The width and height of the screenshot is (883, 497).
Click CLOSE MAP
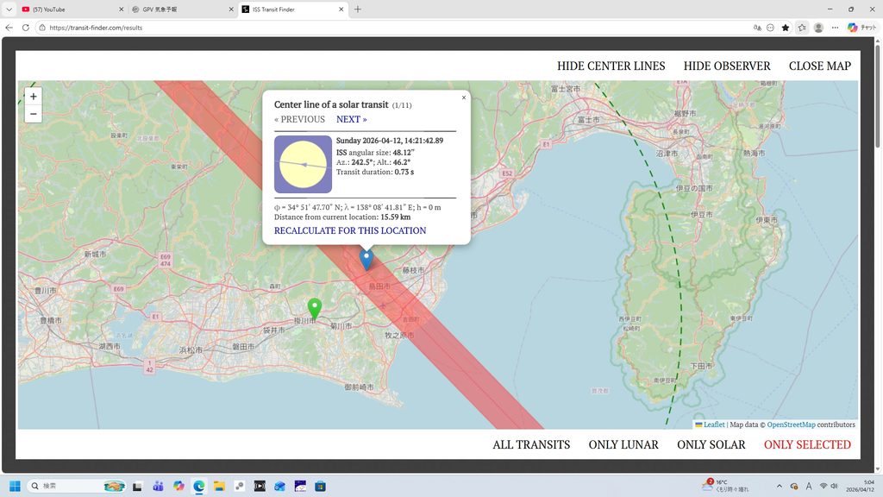point(819,66)
